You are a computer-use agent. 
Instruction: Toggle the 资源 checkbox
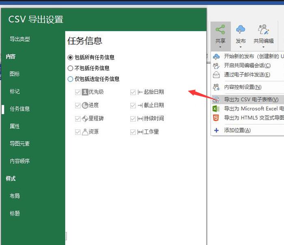tap(78, 132)
